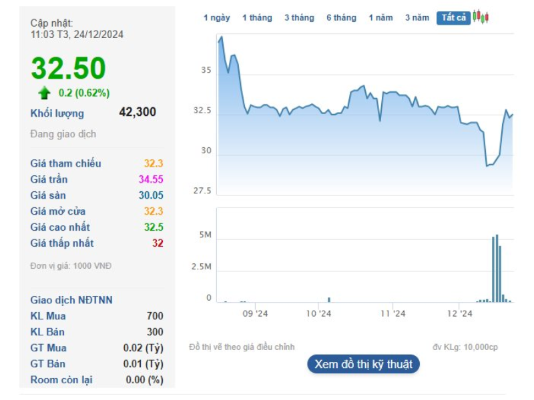Click the small October volume bar
Screen dimensions: 534x400
tap(329, 299)
